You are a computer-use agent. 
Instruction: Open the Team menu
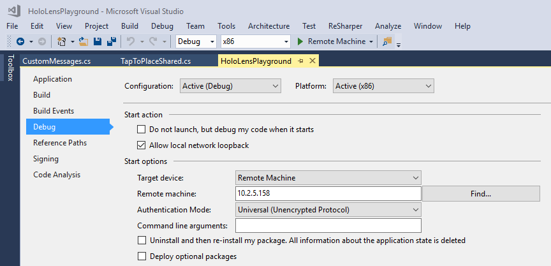pos(195,26)
